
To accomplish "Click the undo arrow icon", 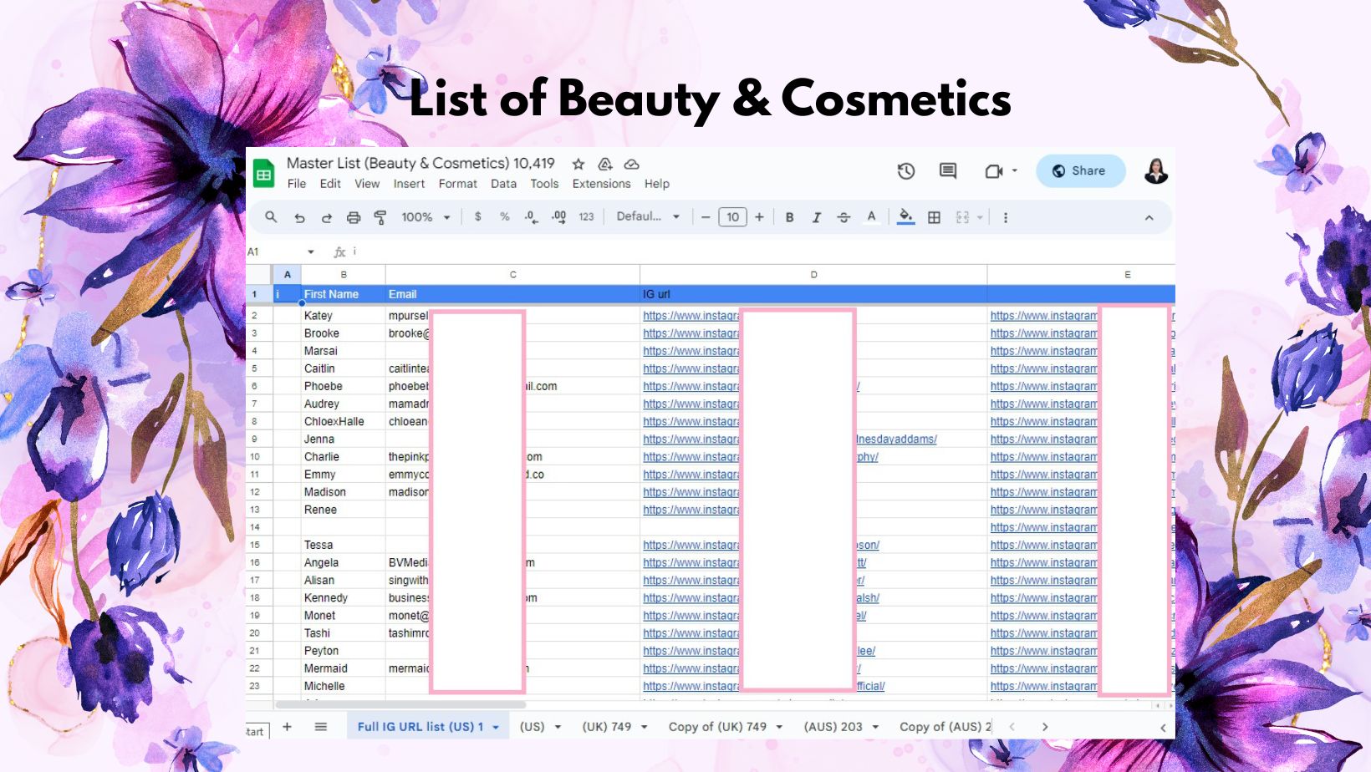I will point(299,217).
